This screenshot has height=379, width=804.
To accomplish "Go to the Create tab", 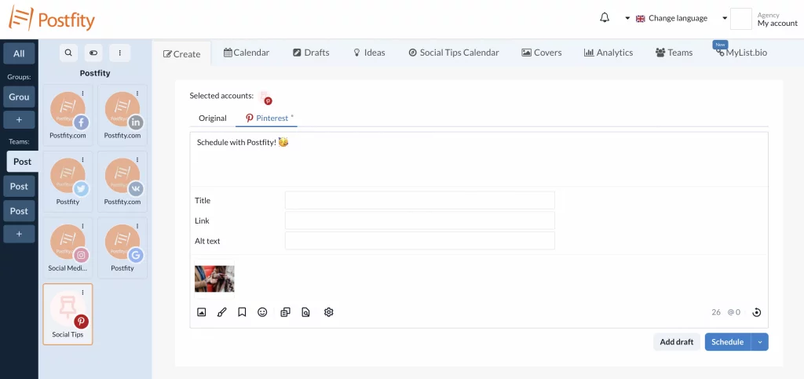I will click(x=181, y=54).
